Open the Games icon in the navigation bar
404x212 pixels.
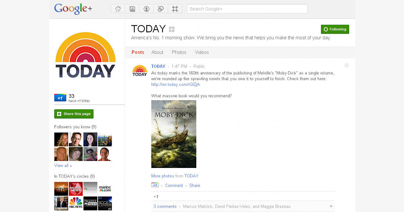pos(175,8)
